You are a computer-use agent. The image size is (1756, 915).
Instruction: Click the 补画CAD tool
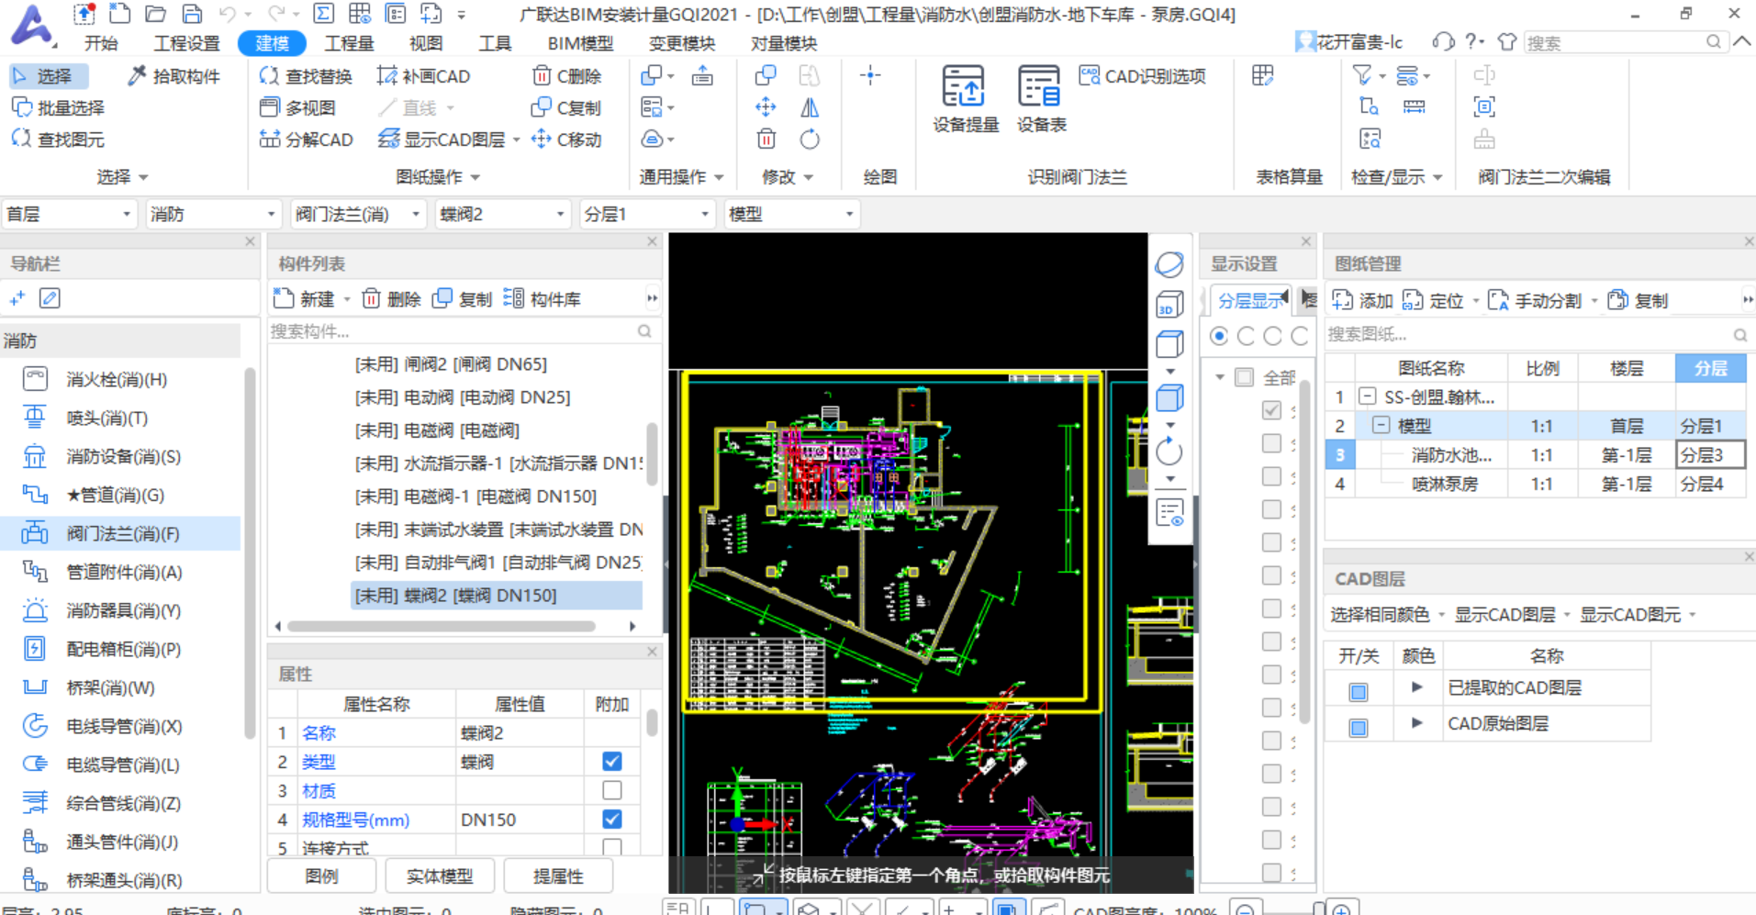[x=424, y=76]
